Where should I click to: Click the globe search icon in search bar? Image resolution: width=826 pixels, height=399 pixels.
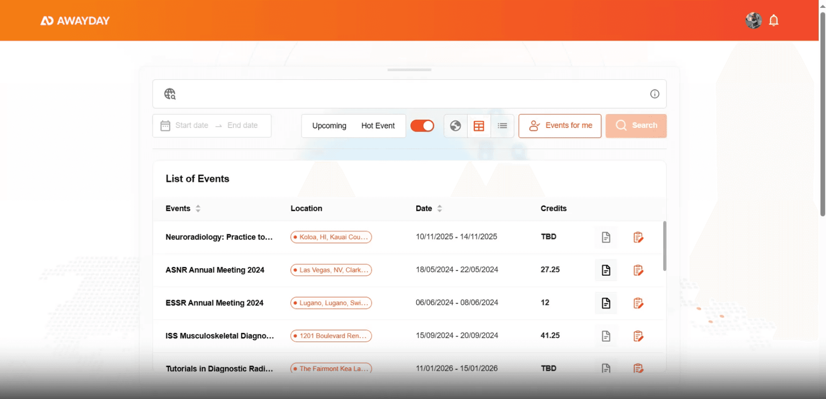[x=170, y=94]
